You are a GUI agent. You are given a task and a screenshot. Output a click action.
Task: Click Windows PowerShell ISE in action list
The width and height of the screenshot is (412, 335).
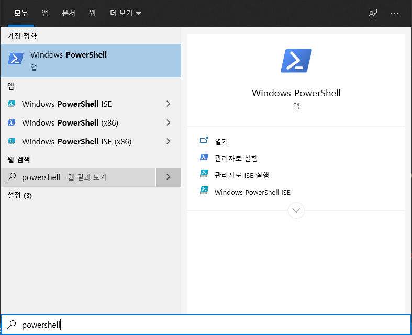pyautogui.click(x=252, y=192)
